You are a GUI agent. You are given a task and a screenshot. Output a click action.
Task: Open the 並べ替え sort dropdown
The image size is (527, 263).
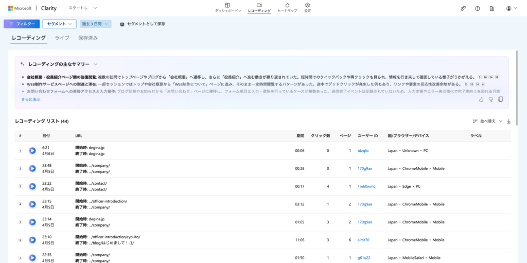click(487, 121)
